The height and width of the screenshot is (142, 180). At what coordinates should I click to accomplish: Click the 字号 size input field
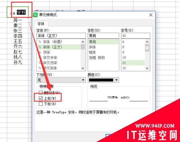click(x=136, y=36)
